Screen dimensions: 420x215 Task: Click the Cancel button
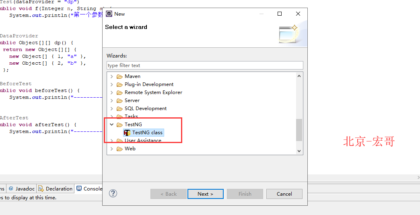[284, 194]
